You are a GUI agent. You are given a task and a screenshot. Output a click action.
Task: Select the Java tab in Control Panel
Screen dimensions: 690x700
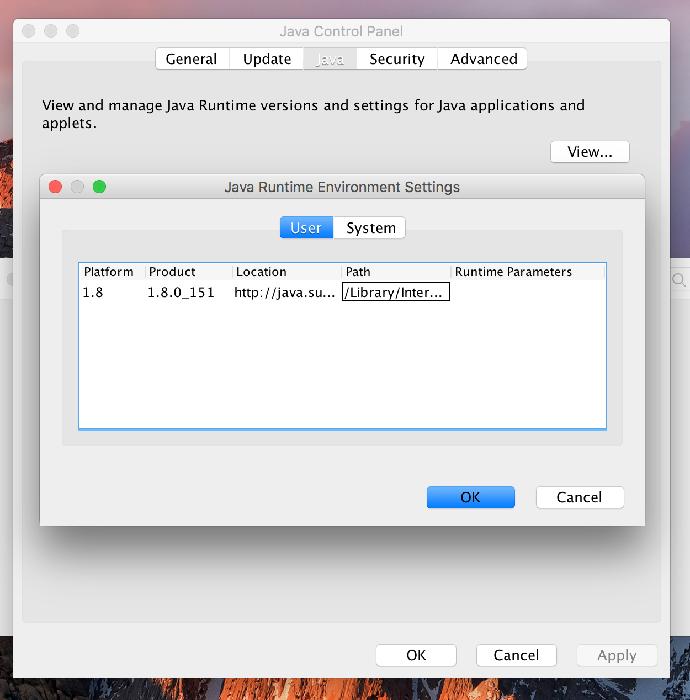click(330, 59)
